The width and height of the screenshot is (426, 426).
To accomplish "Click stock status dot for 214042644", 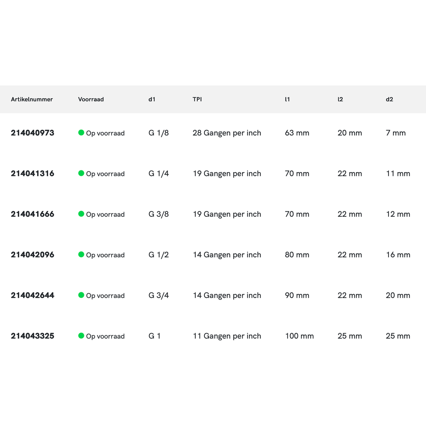I will coord(81,295).
